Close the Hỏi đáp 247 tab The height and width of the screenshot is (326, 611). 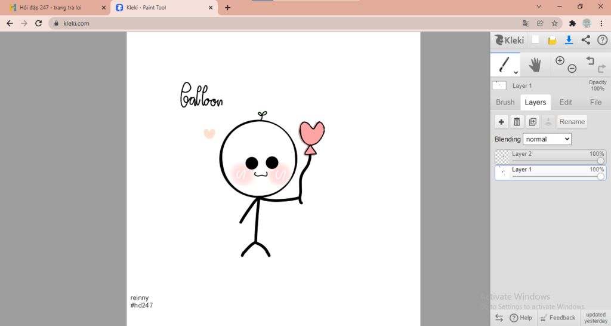(104, 7)
